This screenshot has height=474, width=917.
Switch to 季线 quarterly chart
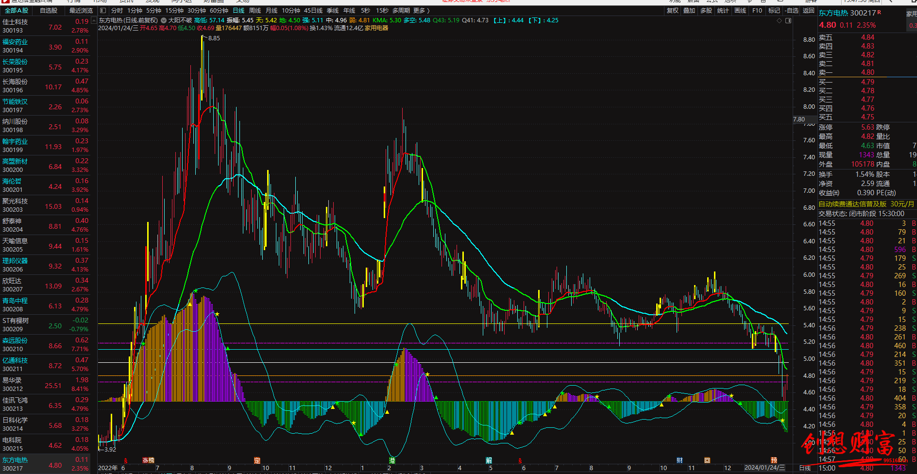coord(333,10)
